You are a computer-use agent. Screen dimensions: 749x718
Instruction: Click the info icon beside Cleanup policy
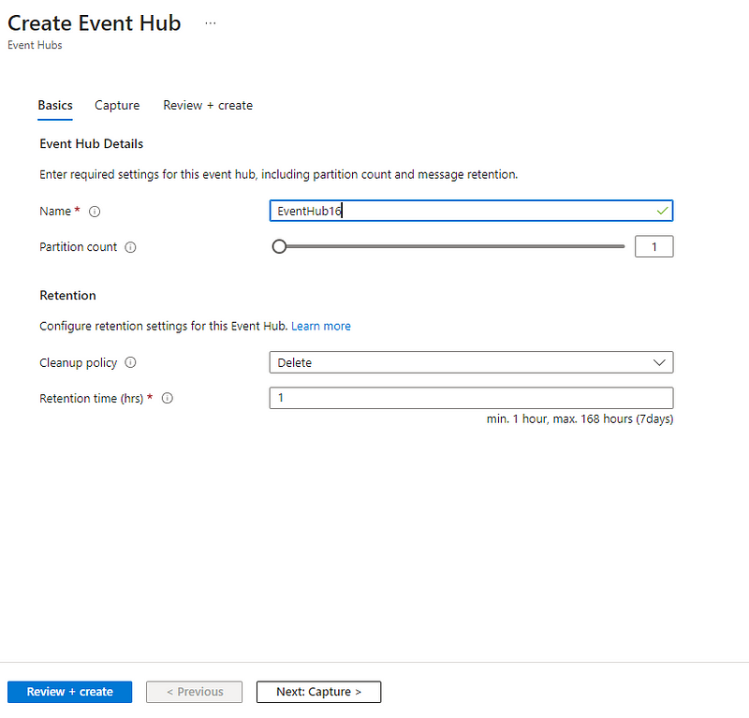(130, 362)
